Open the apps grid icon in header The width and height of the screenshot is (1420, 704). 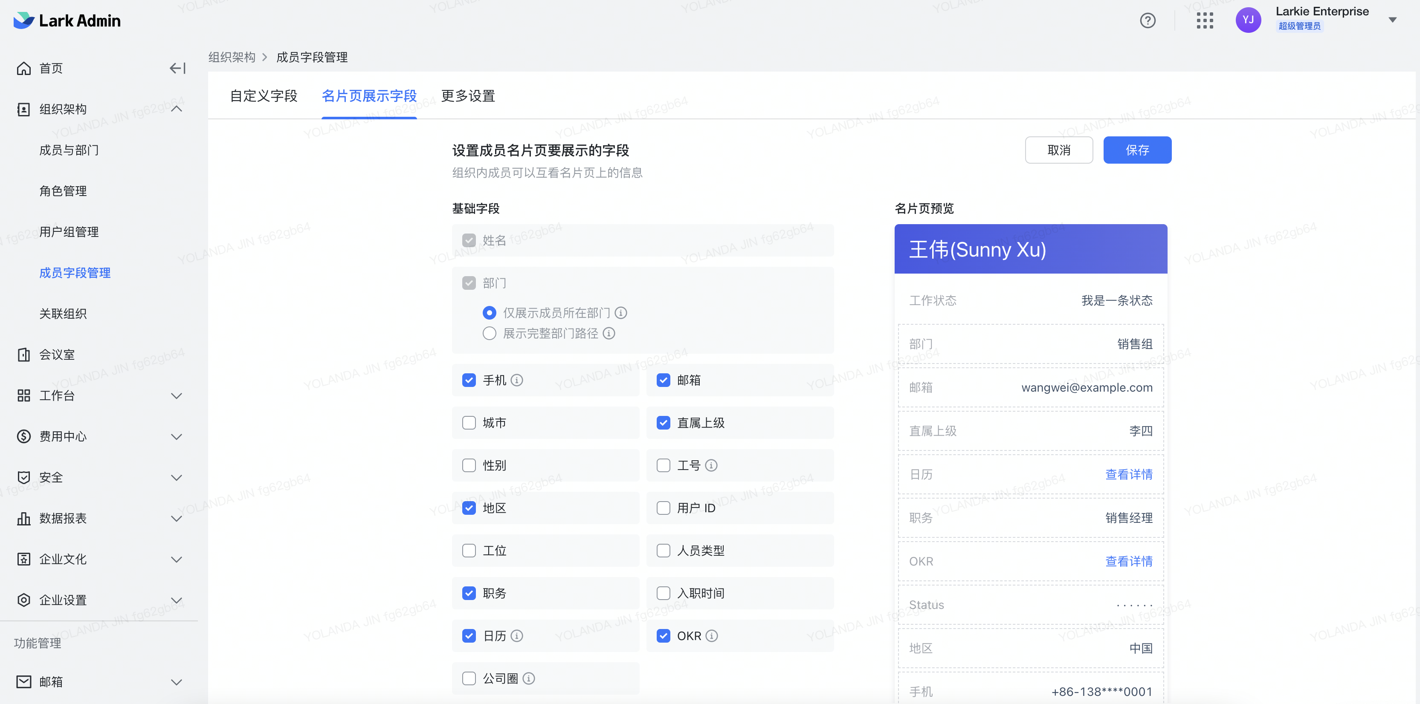[1205, 20]
